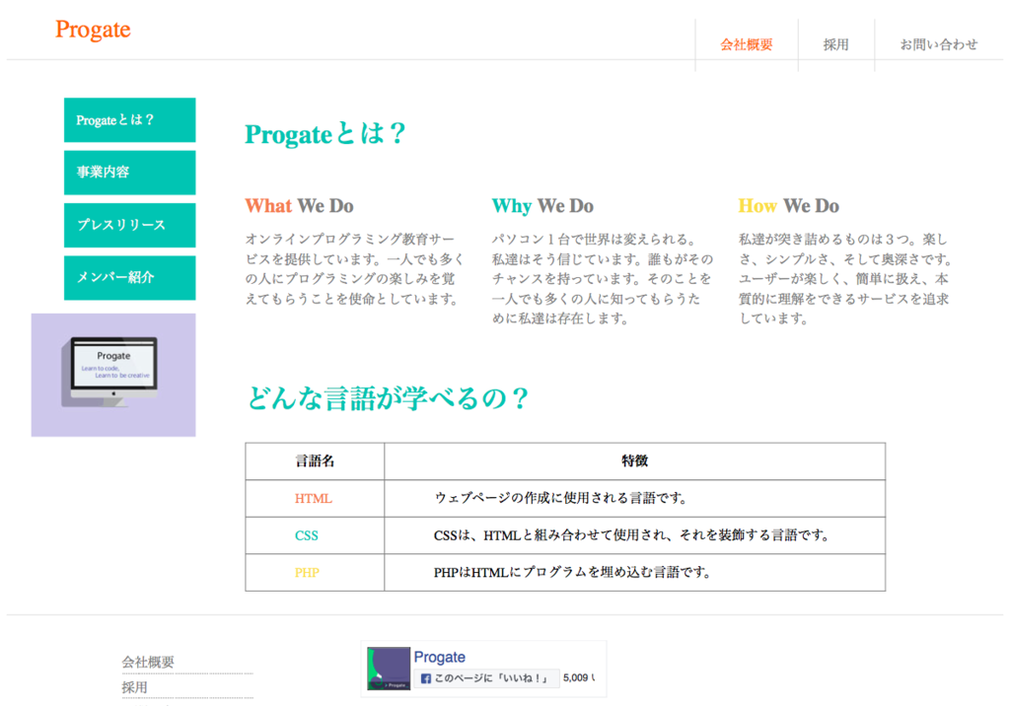Click the Facebook f icon in like button
The height and width of the screenshot is (706, 1010).
pos(425,678)
